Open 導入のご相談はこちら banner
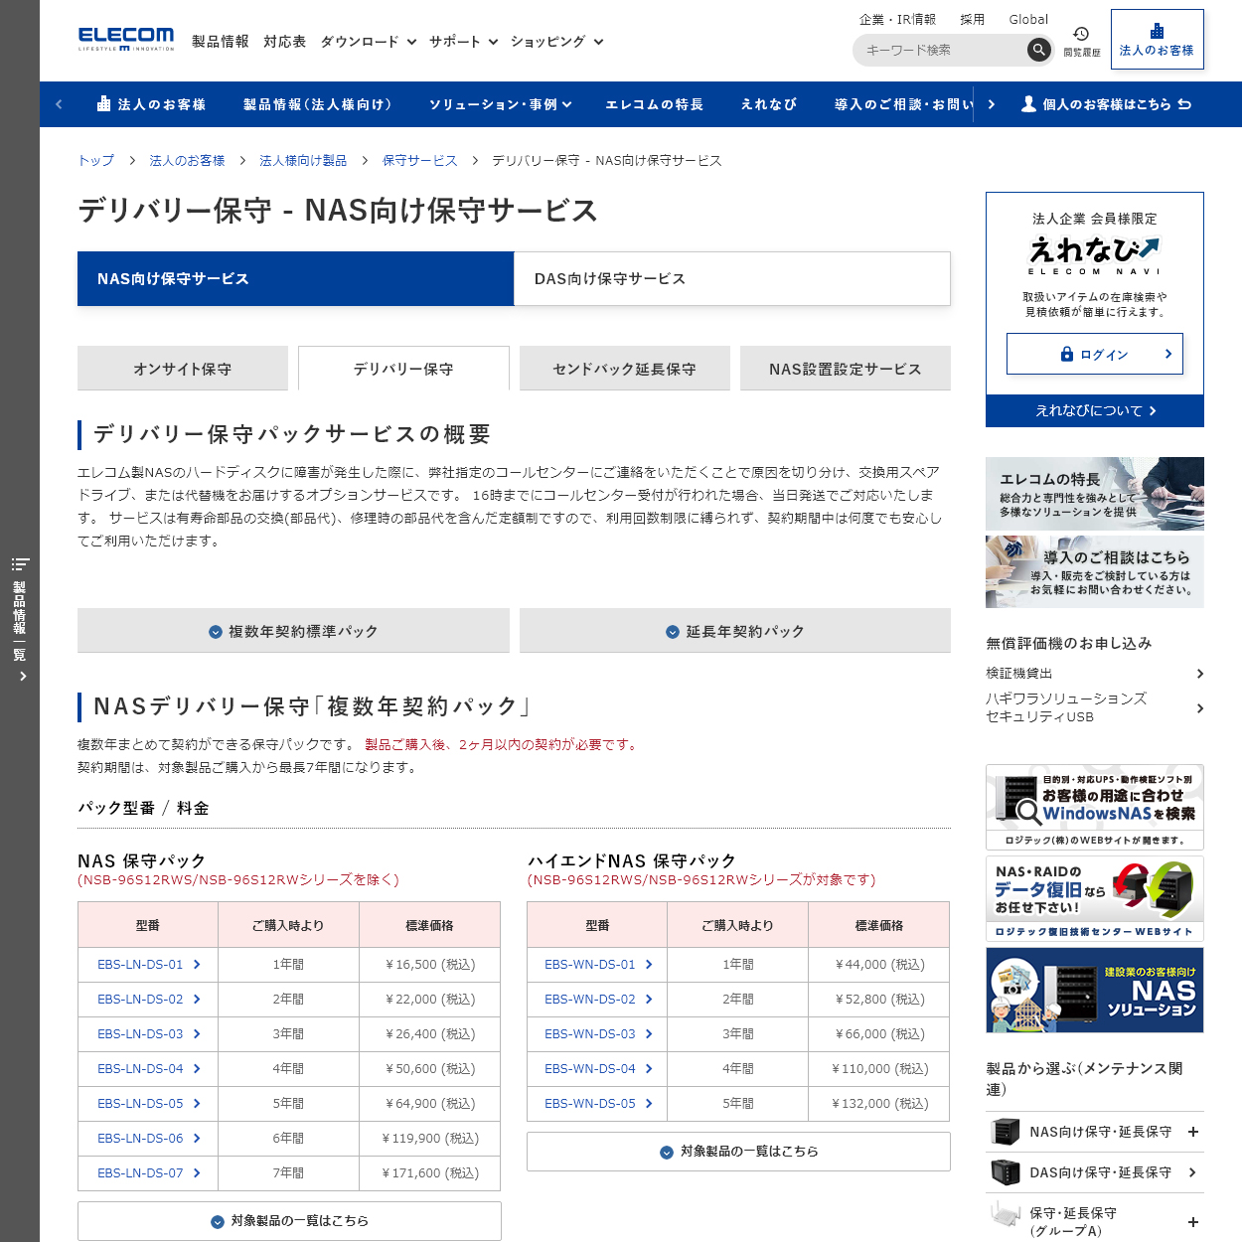Image resolution: width=1242 pixels, height=1242 pixels. [x=1094, y=572]
